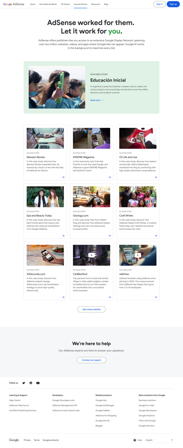Open the Mansion Review thumbnail image
The image size is (183, 448).
(45, 138)
